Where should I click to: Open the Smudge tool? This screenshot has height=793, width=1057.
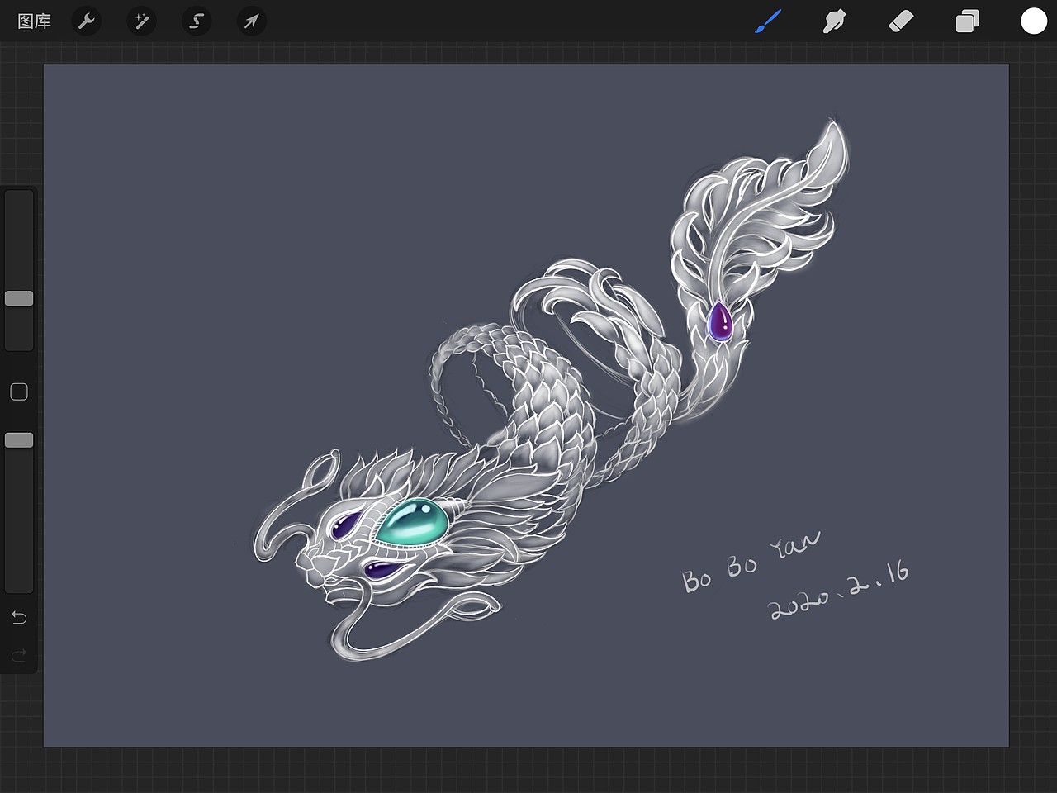pos(833,21)
